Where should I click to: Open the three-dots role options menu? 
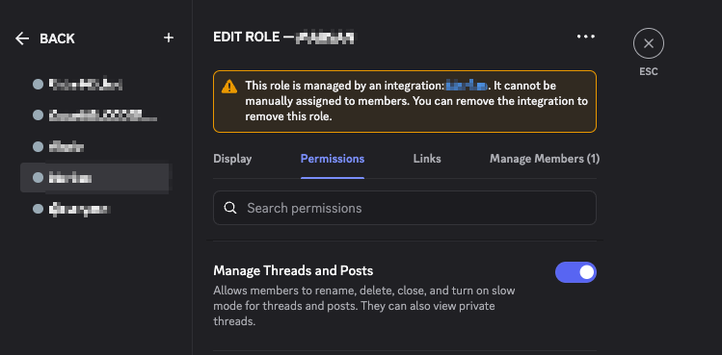coord(586,37)
